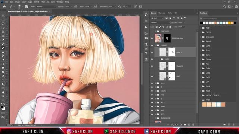Open smoothing options gear icon
239x134 pixels.
coord(119,7)
